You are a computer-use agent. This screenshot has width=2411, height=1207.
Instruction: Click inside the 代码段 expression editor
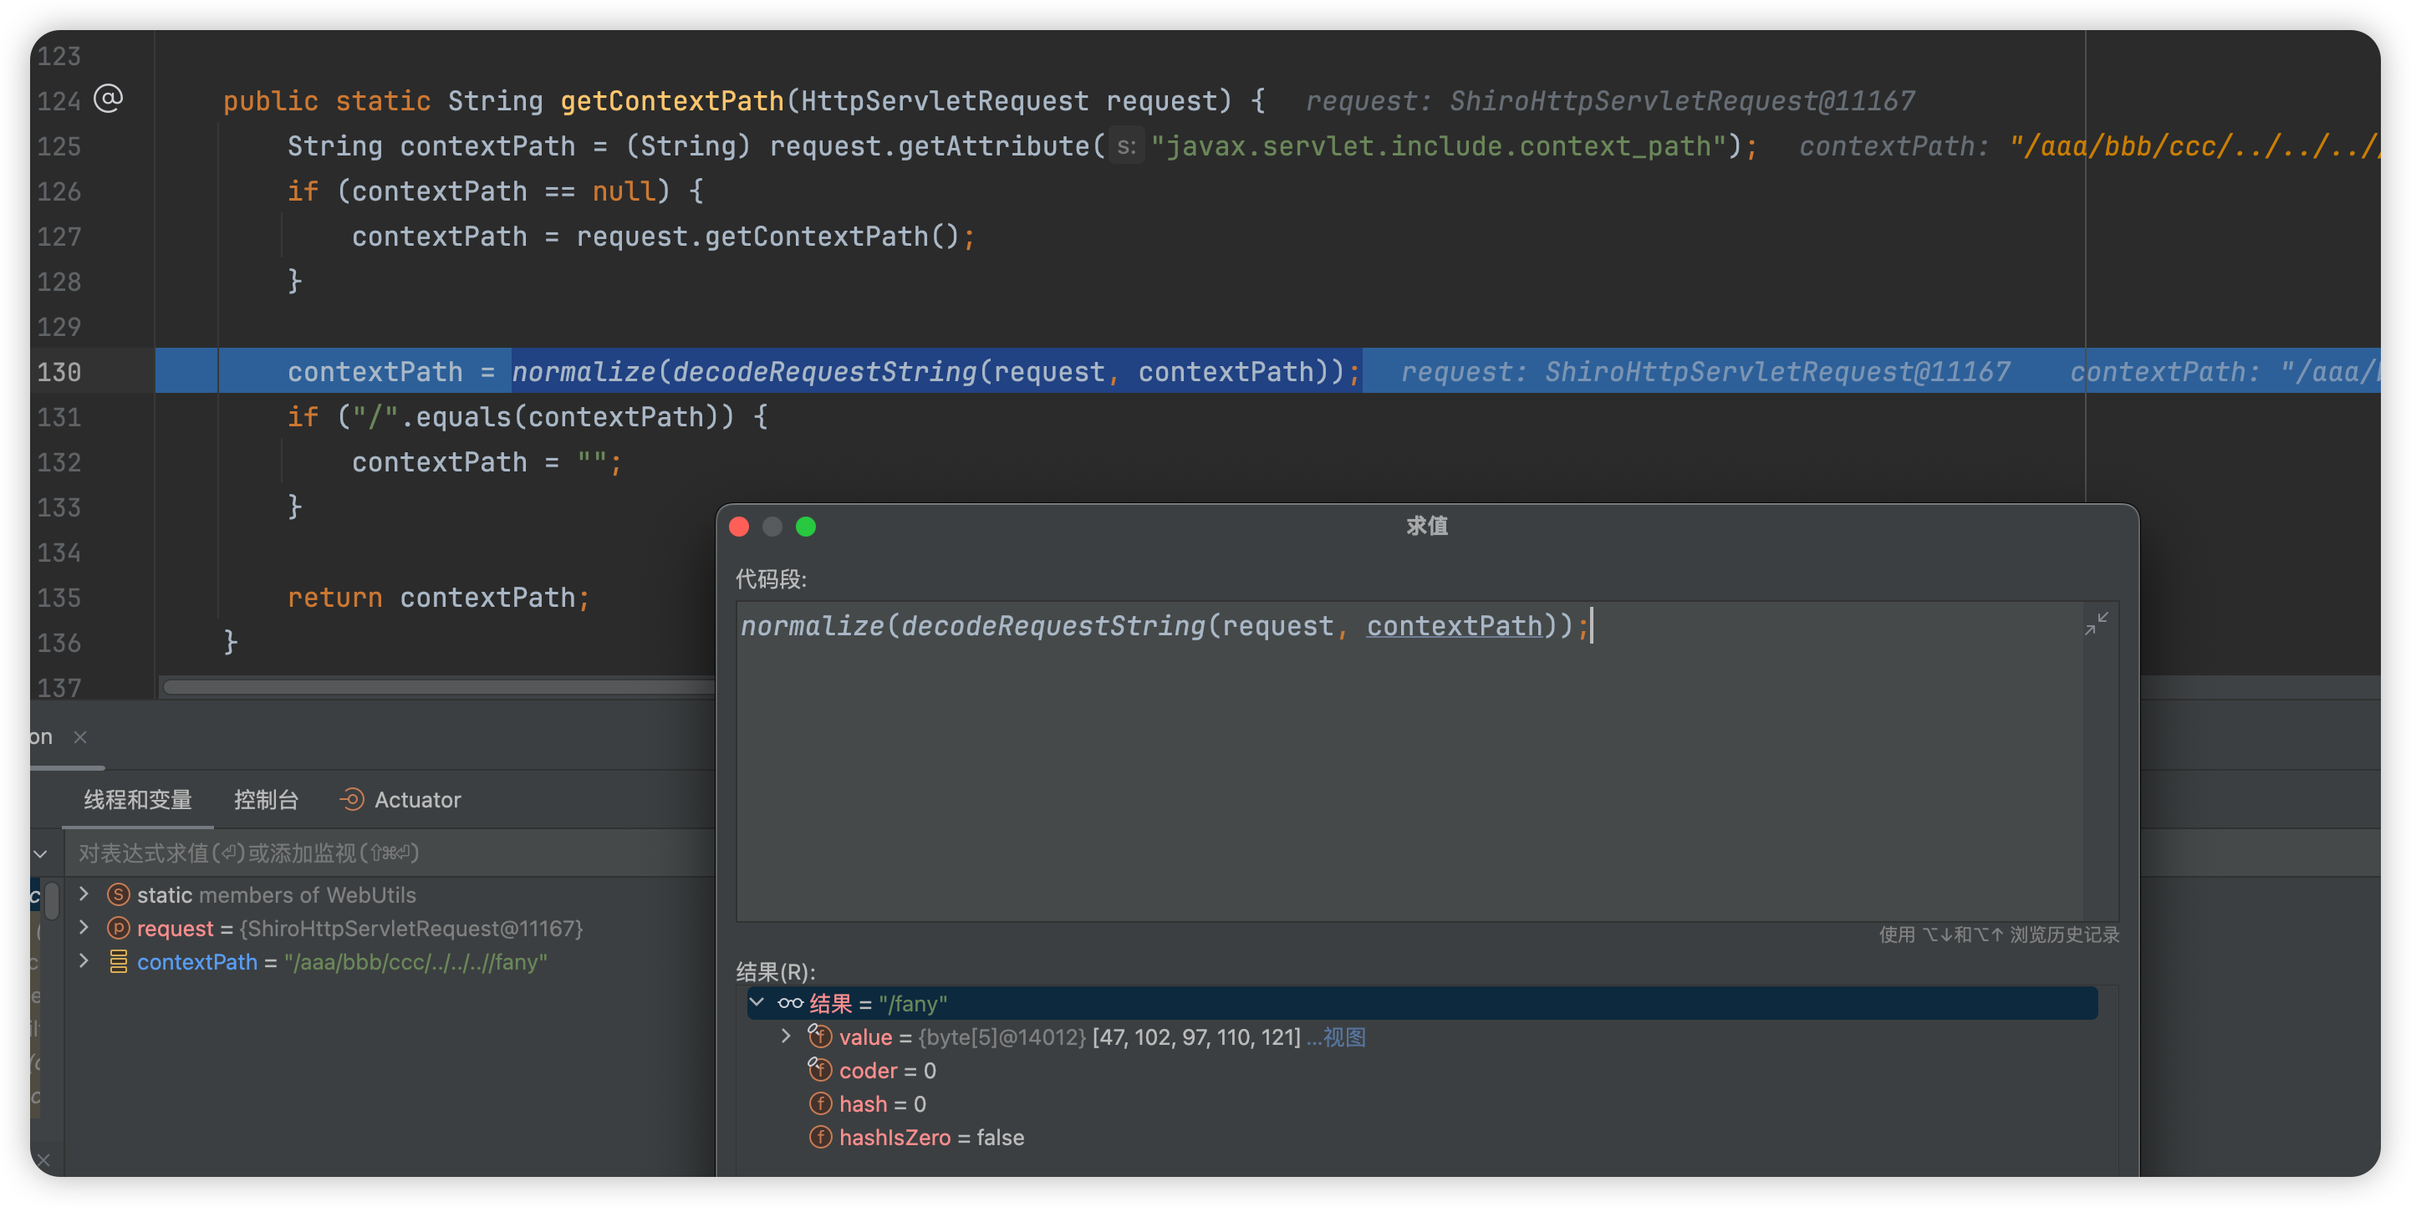(1404, 767)
